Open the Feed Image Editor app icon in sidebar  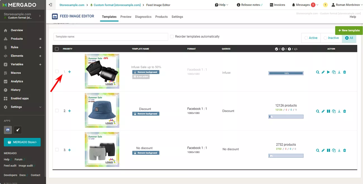(8, 130)
